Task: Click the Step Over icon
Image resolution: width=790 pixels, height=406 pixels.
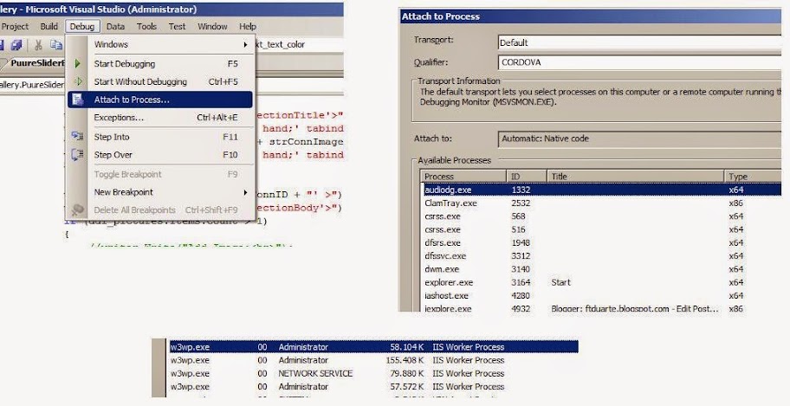Action: pos(77,155)
